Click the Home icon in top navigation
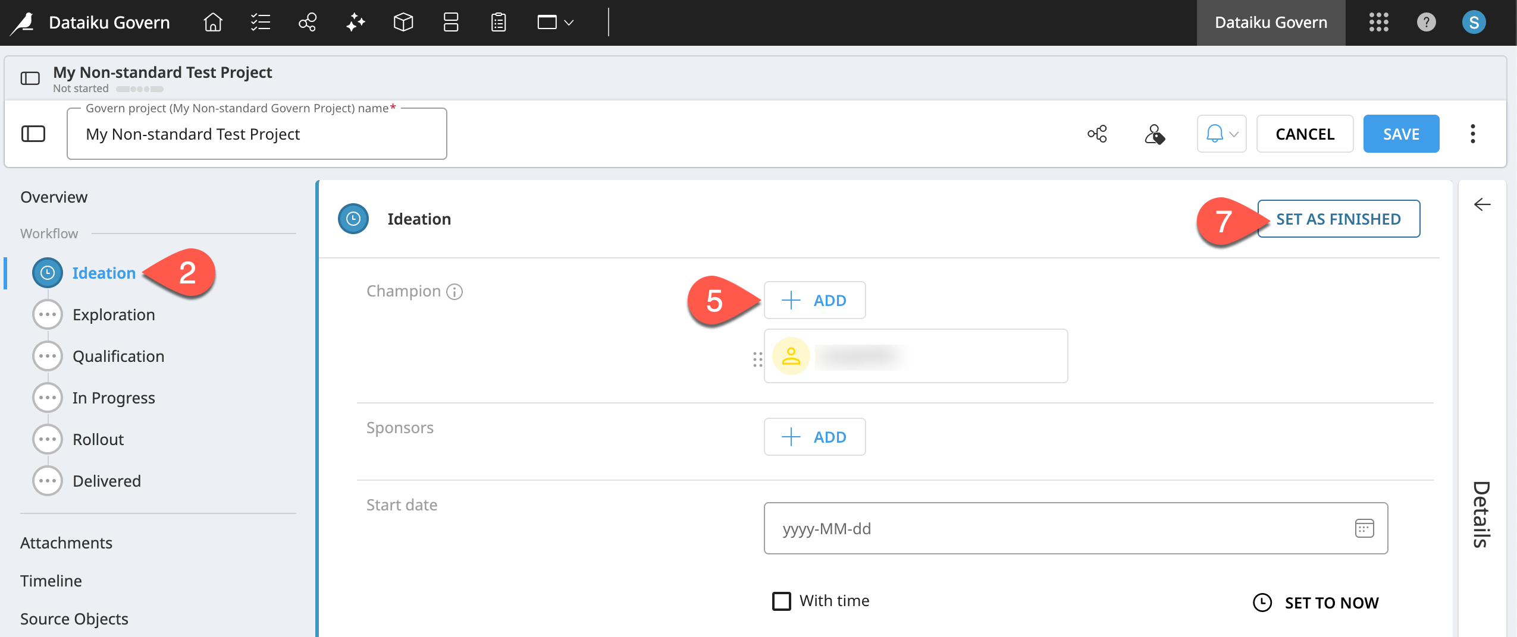Screen dimensions: 1517x637 point(212,23)
